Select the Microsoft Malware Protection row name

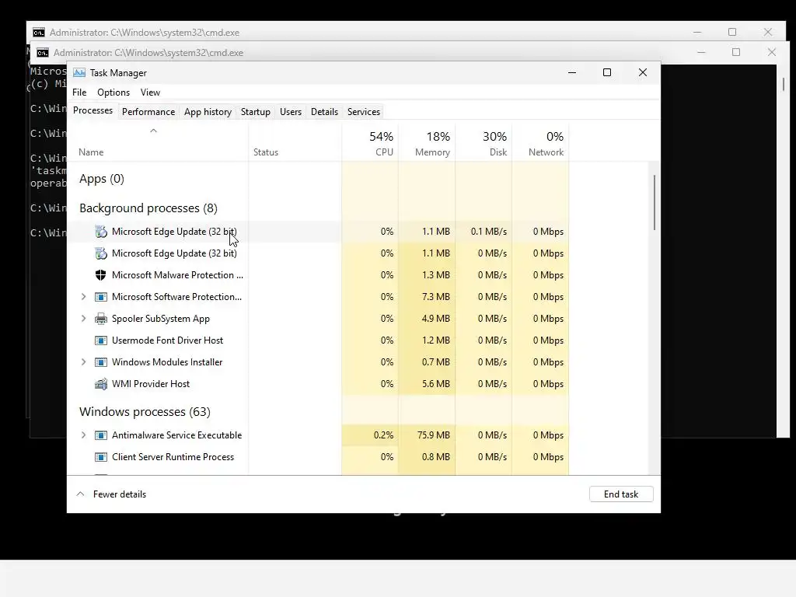[x=177, y=275]
